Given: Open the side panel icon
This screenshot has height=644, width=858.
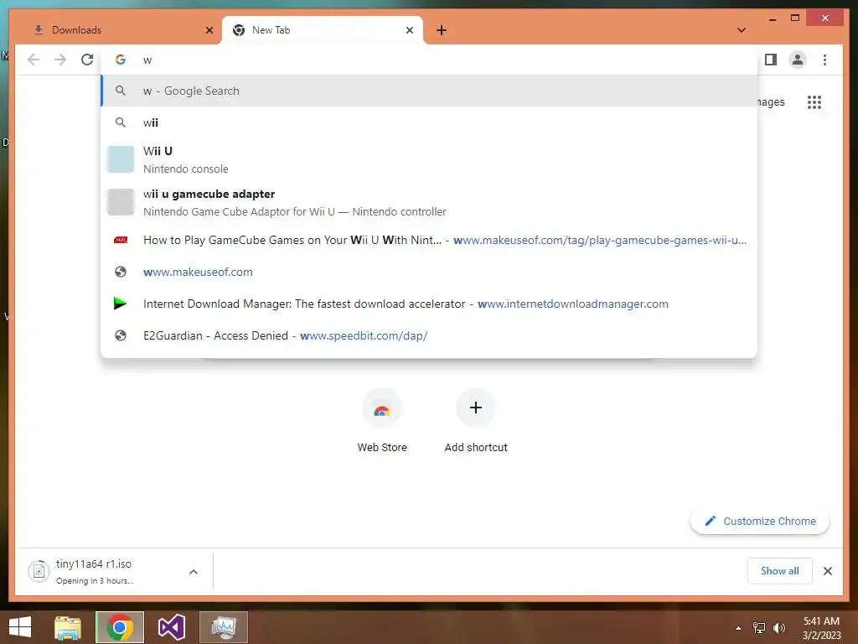Looking at the screenshot, I should pyautogui.click(x=771, y=60).
